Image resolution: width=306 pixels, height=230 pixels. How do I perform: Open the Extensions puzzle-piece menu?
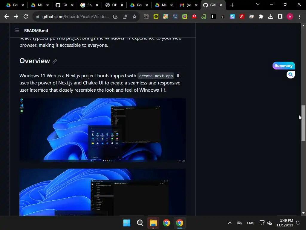point(261,17)
